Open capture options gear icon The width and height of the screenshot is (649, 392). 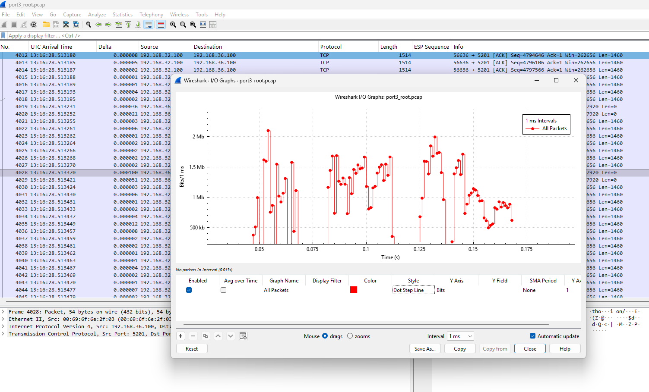34,25
